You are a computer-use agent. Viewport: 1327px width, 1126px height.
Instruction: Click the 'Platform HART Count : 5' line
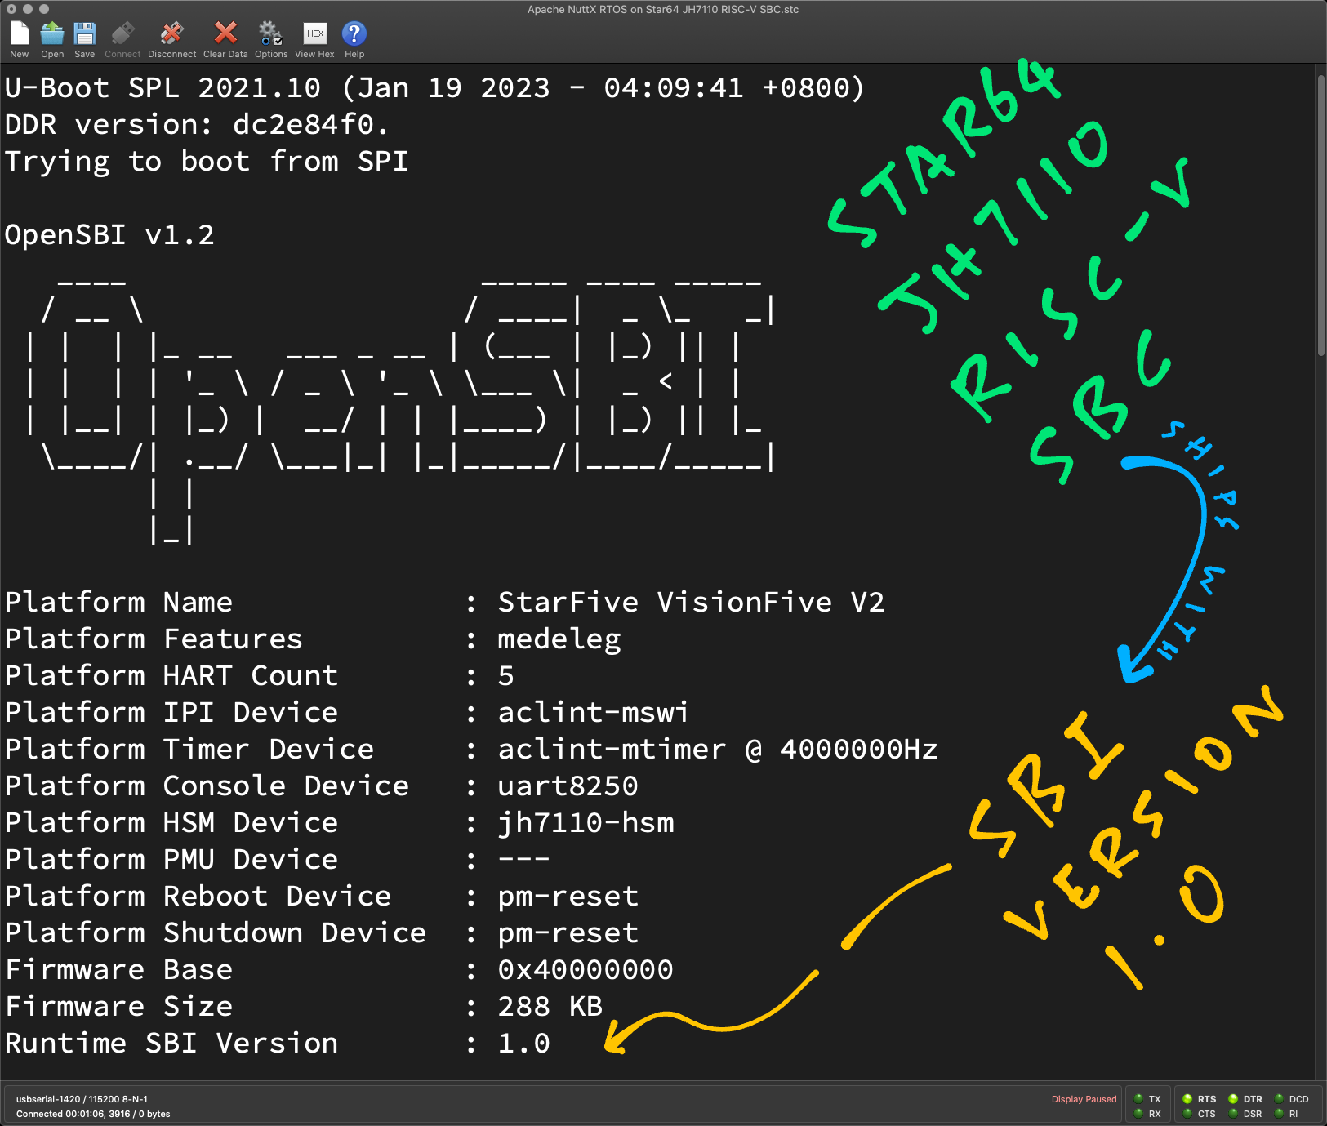click(x=260, y=676)
